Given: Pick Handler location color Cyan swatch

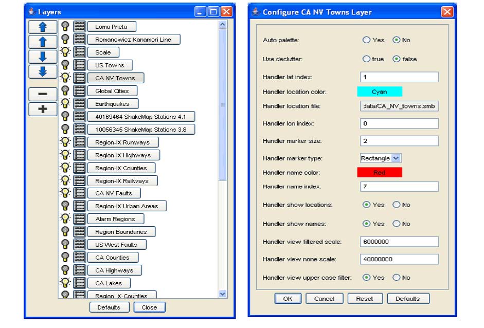Looking at the screenshot, I should (x=380, y=92).
